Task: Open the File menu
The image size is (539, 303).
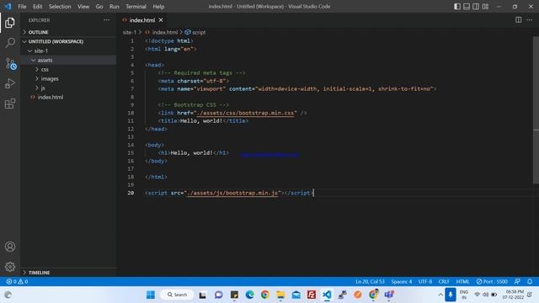Action: (x=22, y=6)
